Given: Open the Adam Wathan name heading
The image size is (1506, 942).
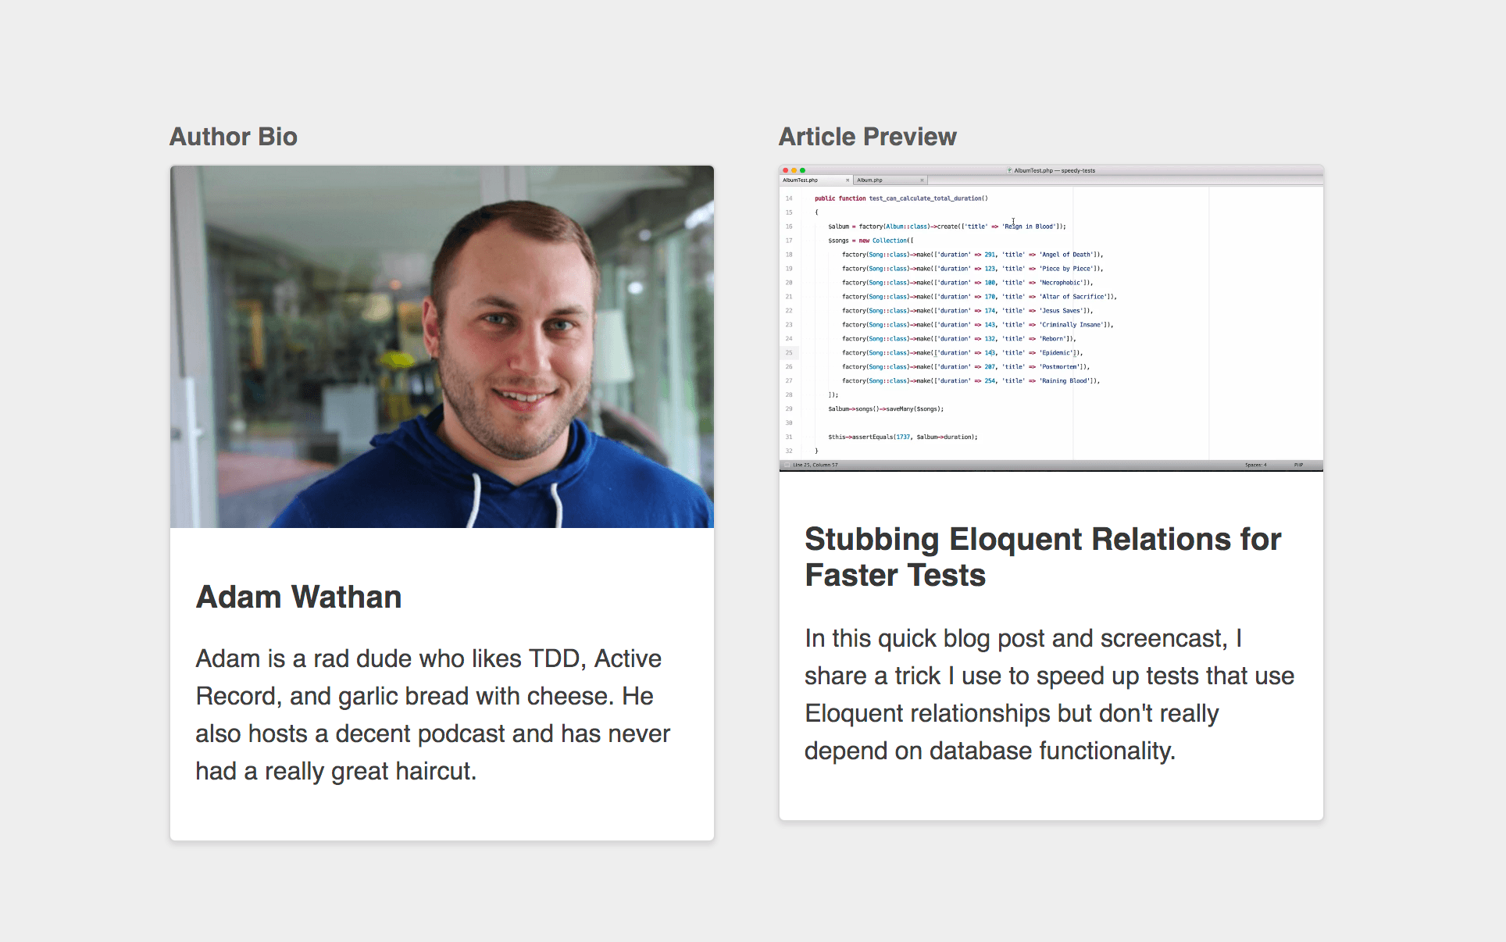Looking at the screenshot, I should click(x=298, y=598).
